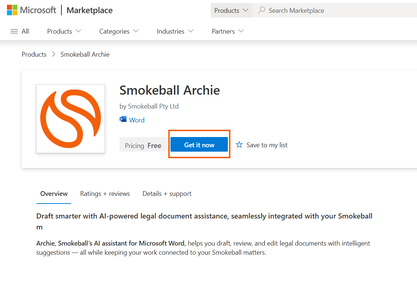Click the Smokeball Archie logo image
Image resolution: width=417 pixels, height=281 pixels.
(x=71, y=119)
